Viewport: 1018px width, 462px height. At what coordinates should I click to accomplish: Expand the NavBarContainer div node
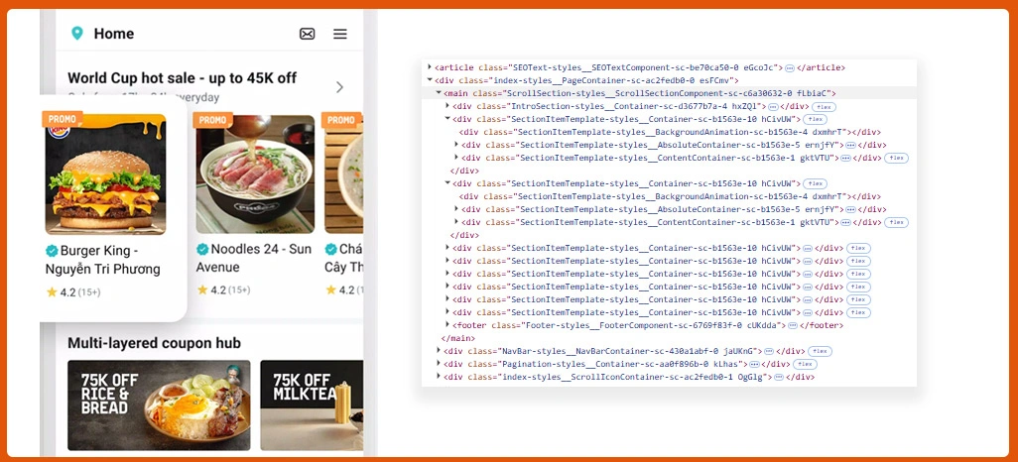click(x=439, y=351)
